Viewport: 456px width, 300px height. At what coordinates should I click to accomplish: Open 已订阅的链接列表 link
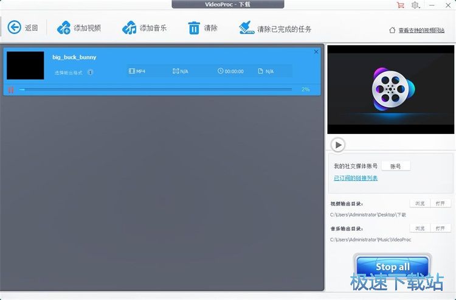pyautogui.click(x=356, y=178)
